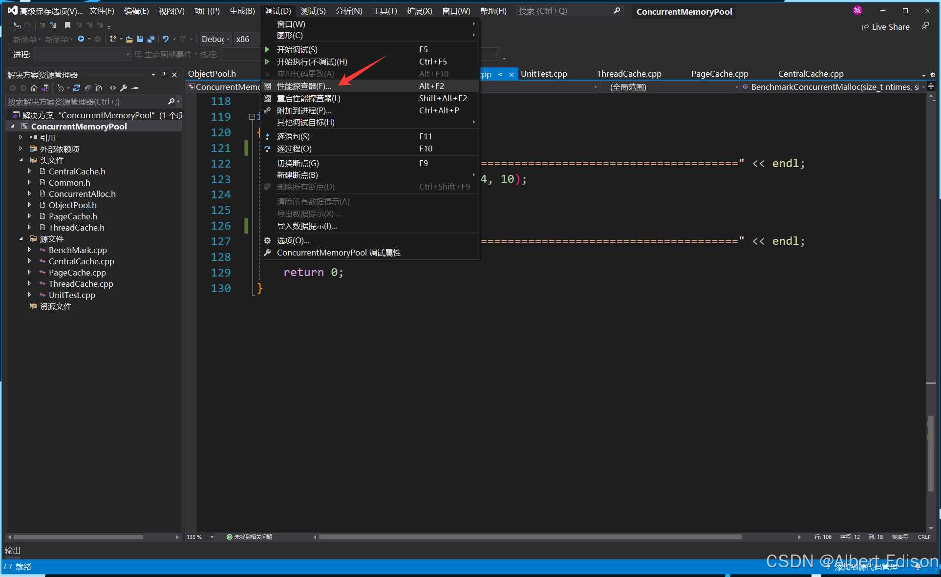941x577 pixels.
Task: Switch to the ThreadCache.cpp tab
Action: click(629, 74)
